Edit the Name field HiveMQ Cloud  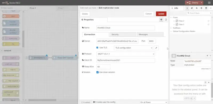point(126,28)
